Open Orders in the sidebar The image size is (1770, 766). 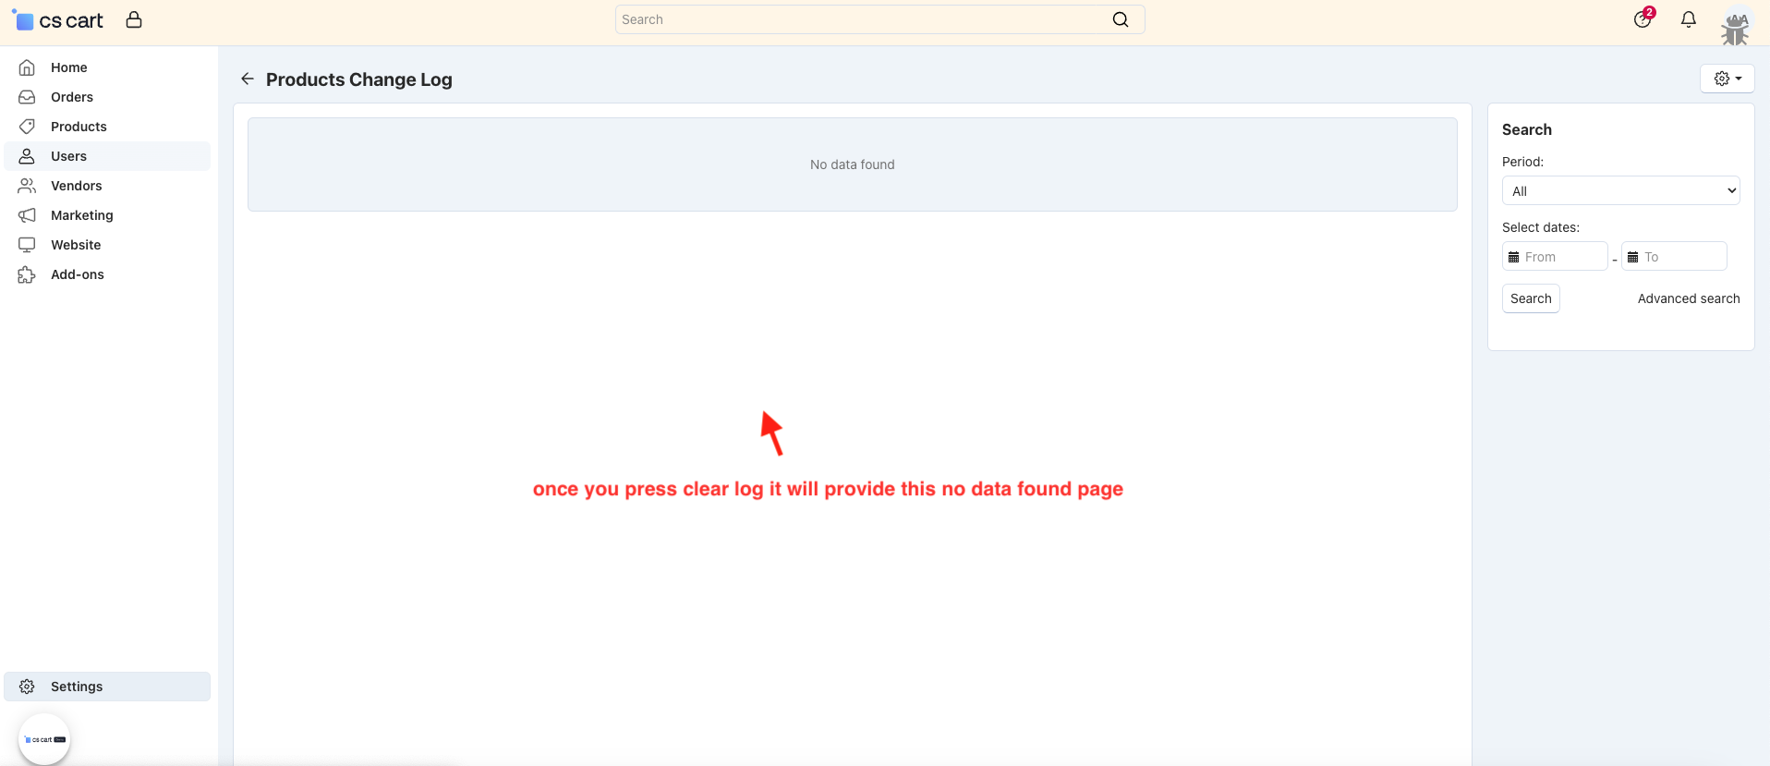point(107,97)
